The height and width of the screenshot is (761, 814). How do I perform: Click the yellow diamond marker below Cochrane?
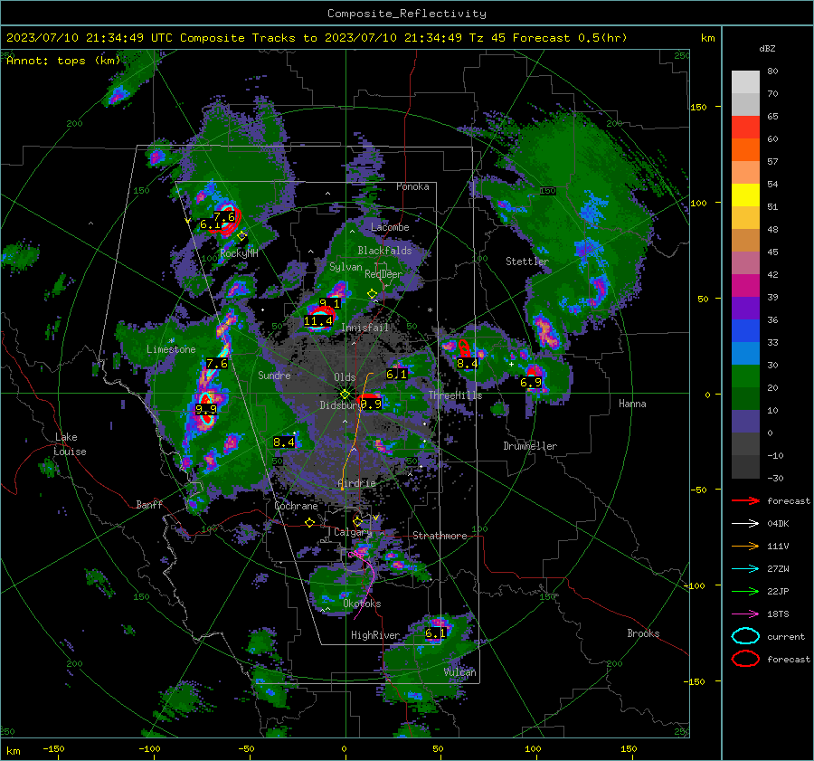(310, 522)
